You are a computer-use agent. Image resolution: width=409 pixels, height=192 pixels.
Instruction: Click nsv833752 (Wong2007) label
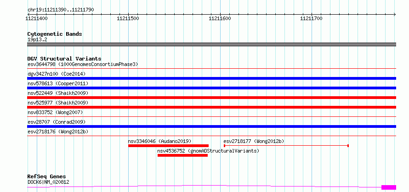[x=55, y=112]
